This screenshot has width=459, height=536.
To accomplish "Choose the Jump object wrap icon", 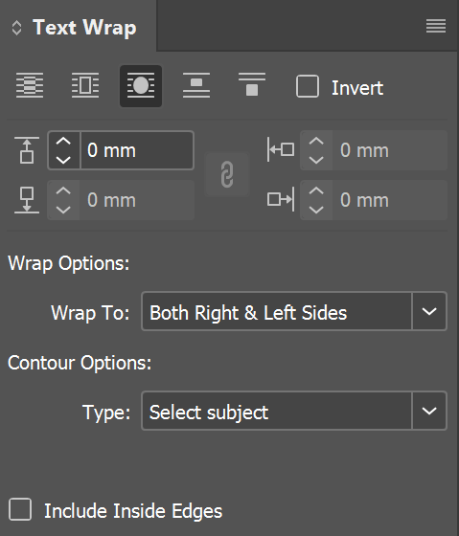I will [x=196, y=85].
